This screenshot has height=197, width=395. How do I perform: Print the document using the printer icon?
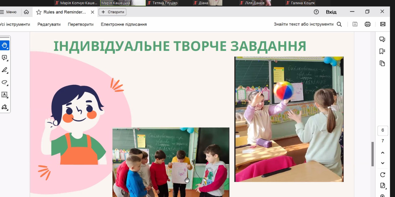click(368, 24)
